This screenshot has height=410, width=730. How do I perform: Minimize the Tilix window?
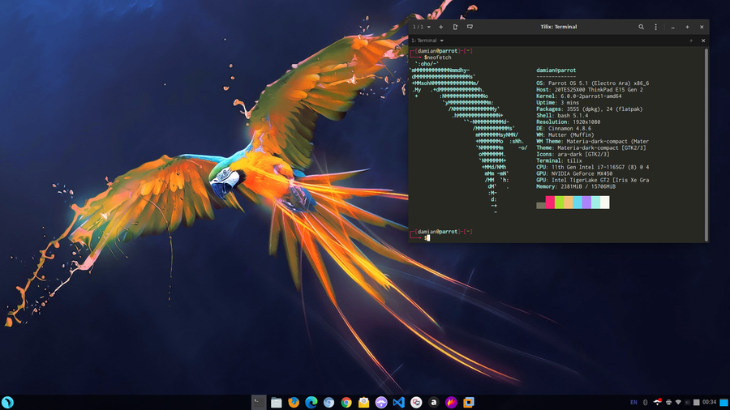point(672,28)
